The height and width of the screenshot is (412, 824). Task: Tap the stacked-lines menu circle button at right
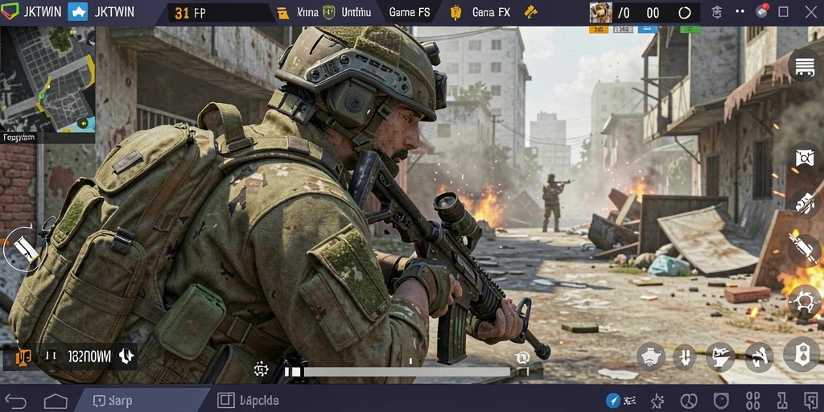click(805, 67)
